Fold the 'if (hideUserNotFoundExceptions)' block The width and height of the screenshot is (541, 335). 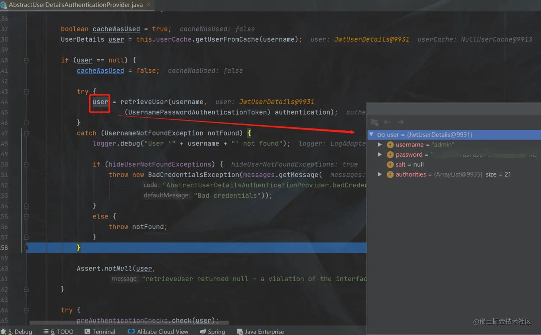coord(26,165)
